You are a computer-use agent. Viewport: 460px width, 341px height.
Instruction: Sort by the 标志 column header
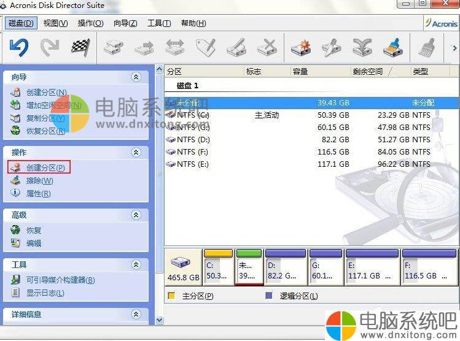267,72
